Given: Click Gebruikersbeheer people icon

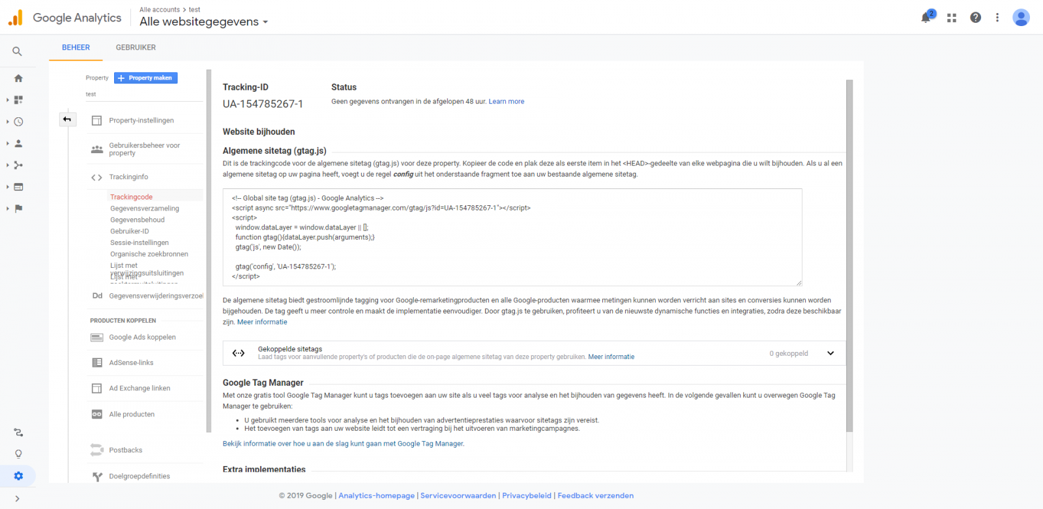Looking at the screenshot, I should click(96, 149).
